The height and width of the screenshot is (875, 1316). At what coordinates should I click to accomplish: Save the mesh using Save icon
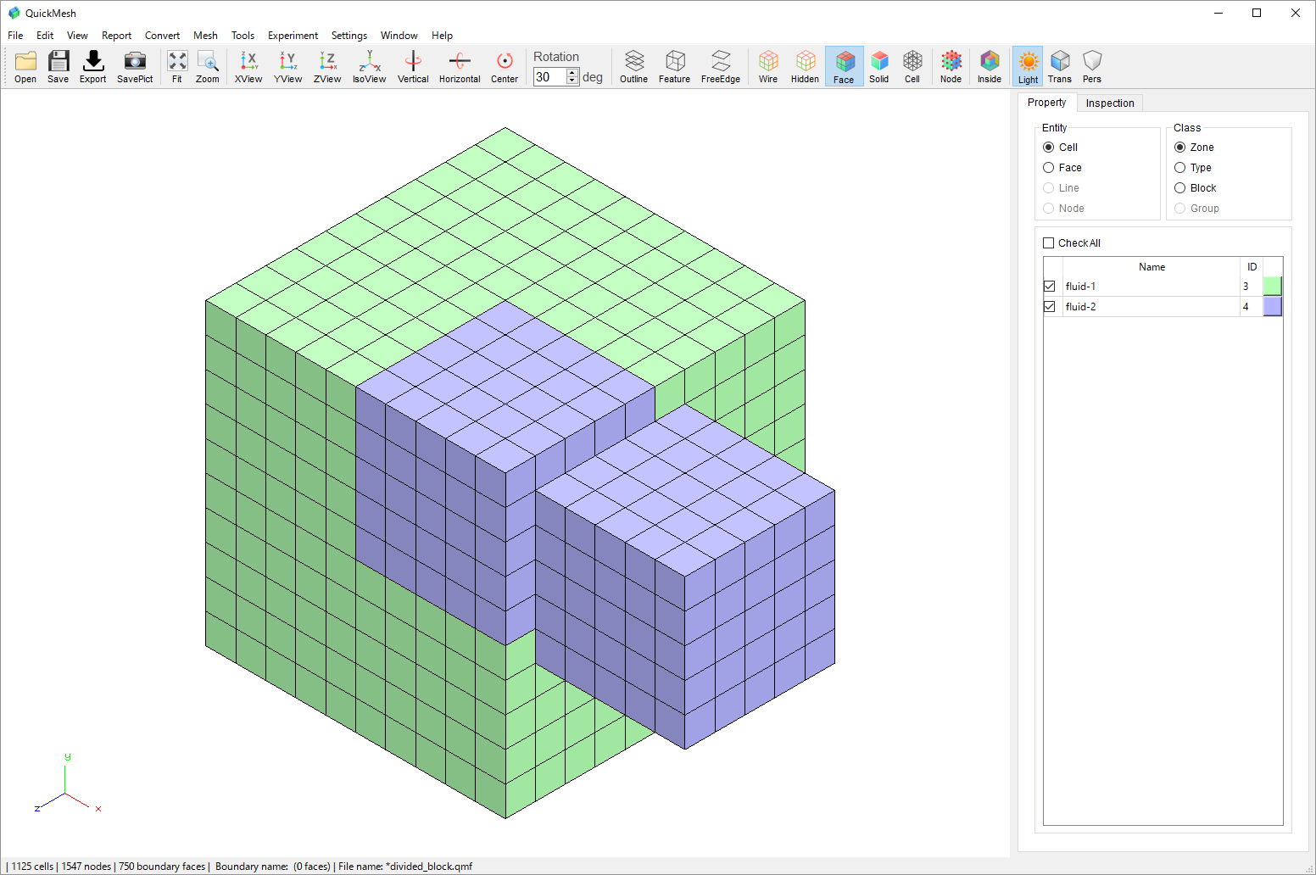click(59, 66)
